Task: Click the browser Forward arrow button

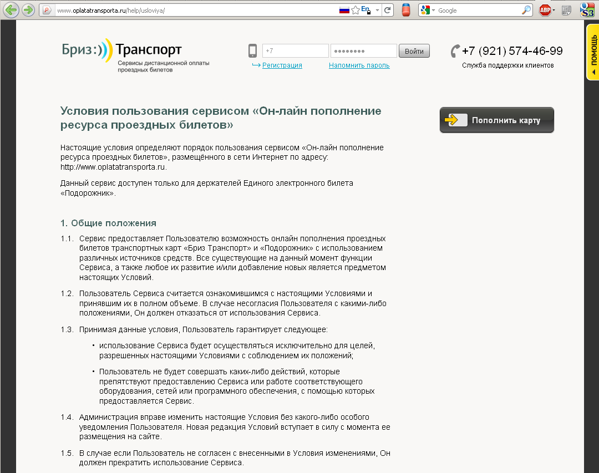Action: [28, 10]
